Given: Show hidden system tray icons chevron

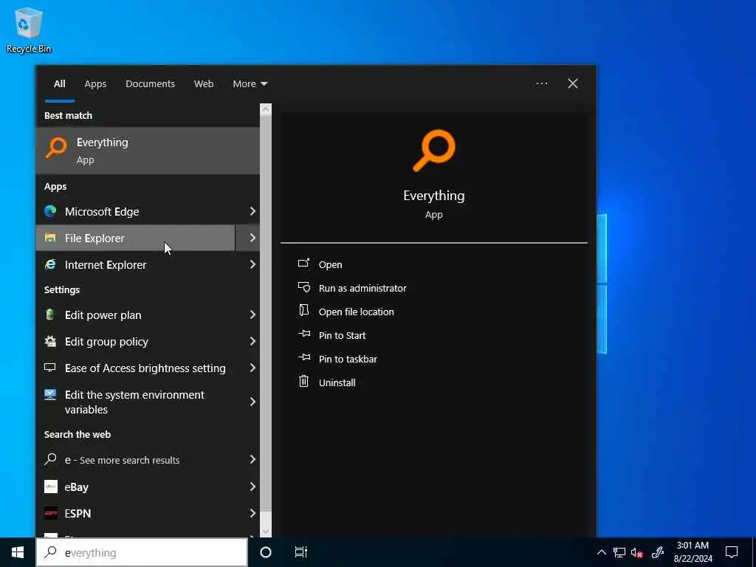Looking at the screenshot, I should (601, 552).
